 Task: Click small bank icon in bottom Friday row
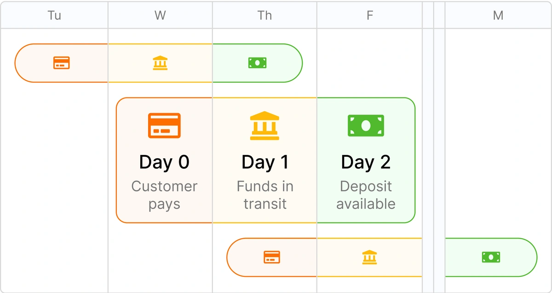[x=369, y=257]
